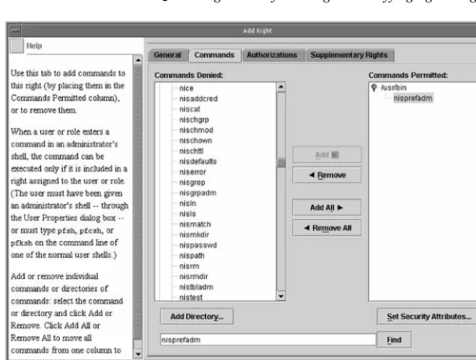Select nisrmdir in Commands Denied
The height and width of the screenshot is (360, 476).
[x=193, y=276]
